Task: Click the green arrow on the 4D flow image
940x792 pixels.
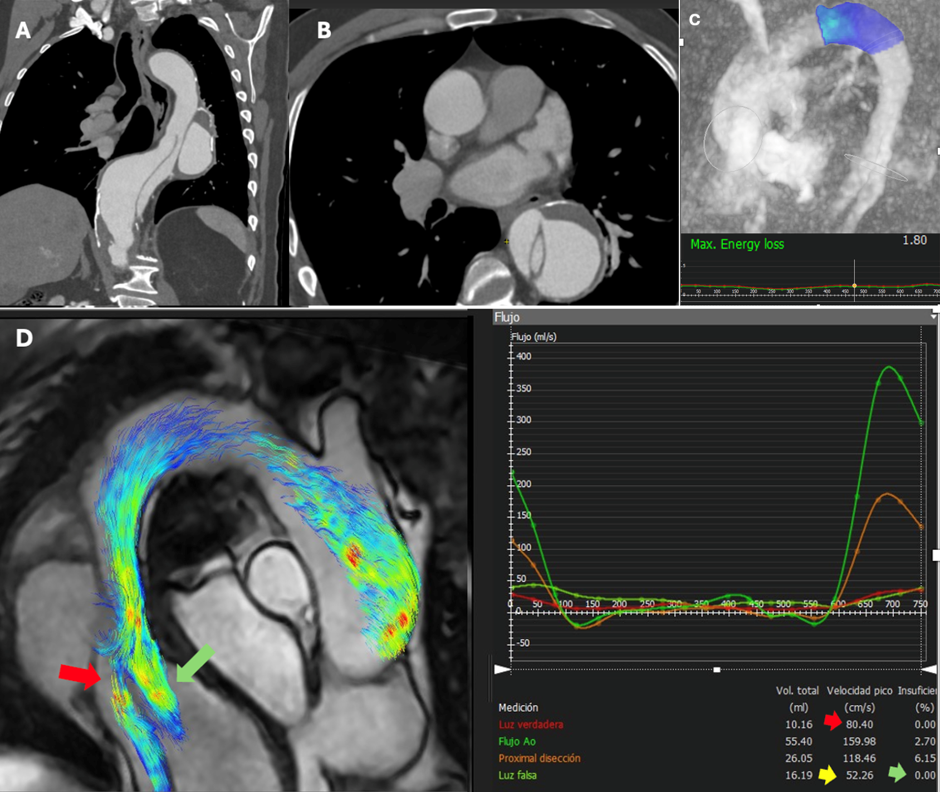Action: click(x=194, y=663)
